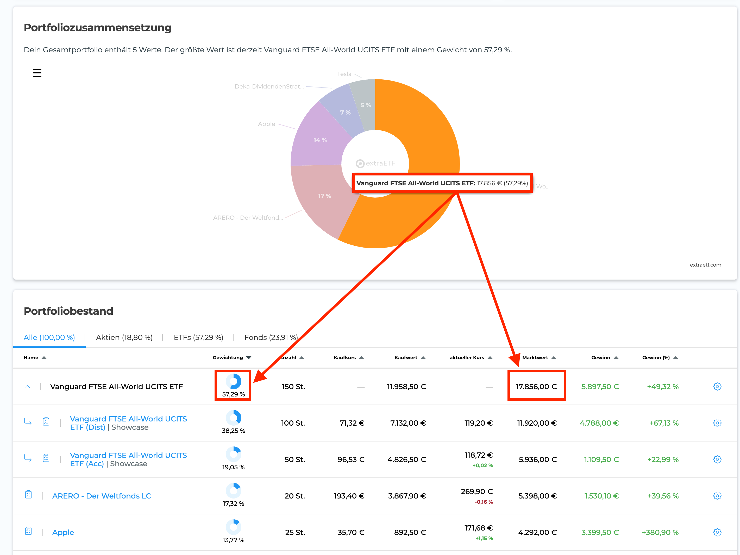Click the ARERO - Der Weltfond... chart label
The image size is (740, 555).
point(248,217)
